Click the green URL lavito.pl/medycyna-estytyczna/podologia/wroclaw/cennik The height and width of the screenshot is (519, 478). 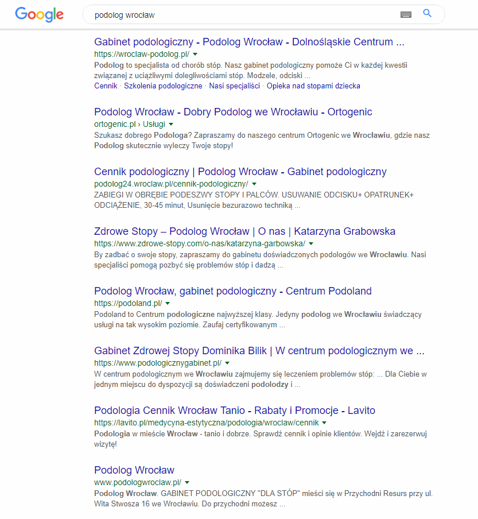(x=207, y=423)
